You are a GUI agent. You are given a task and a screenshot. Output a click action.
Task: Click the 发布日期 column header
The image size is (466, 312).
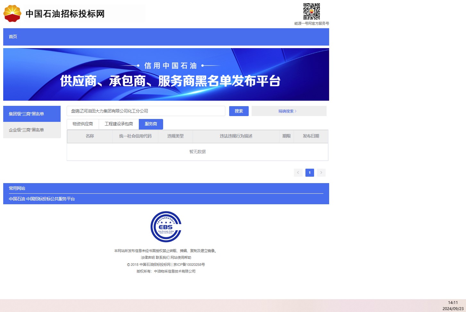[311, 136]
